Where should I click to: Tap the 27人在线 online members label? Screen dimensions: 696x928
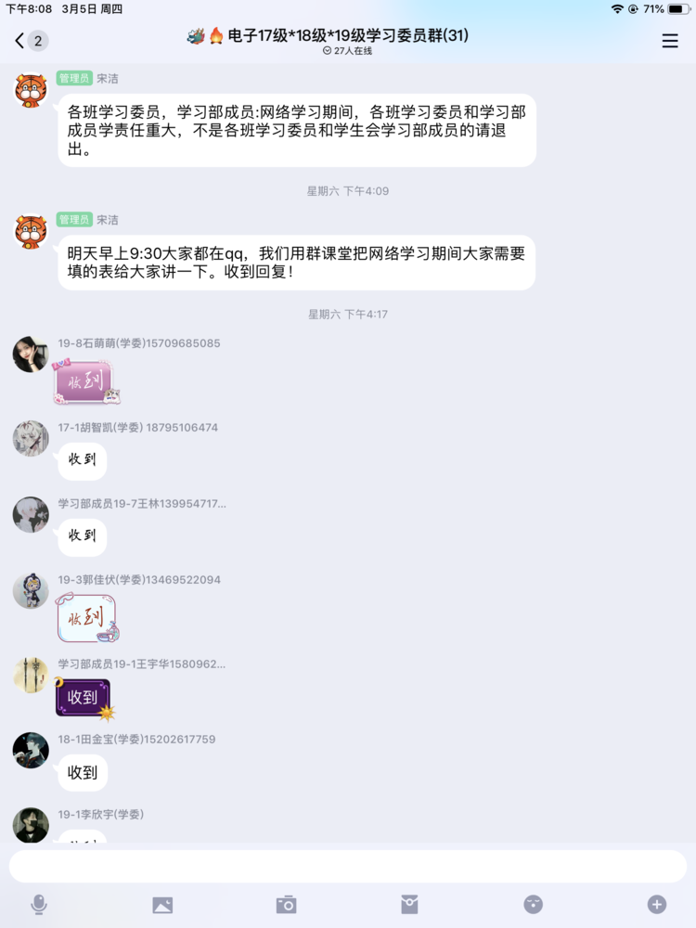point(348,51)
